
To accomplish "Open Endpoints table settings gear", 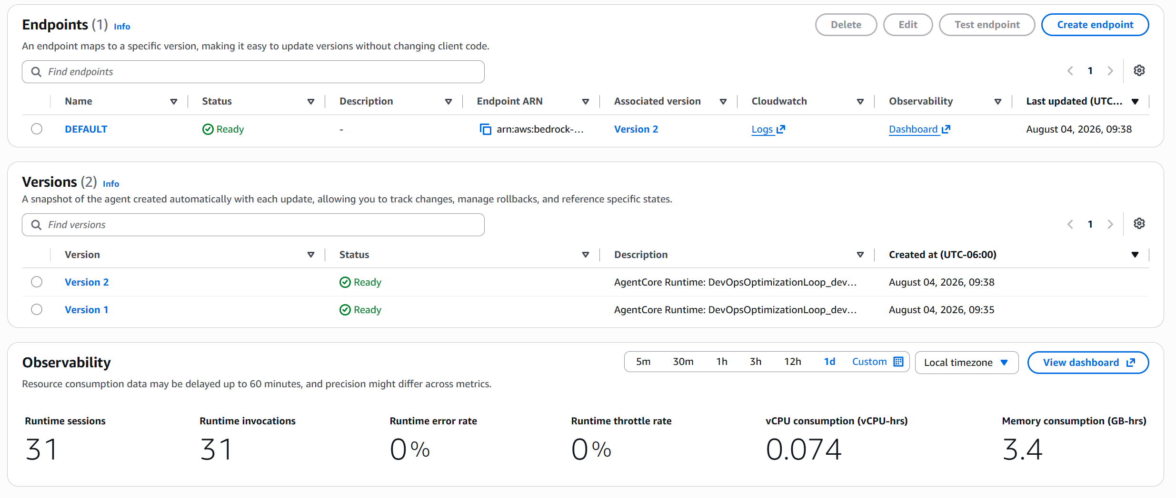I will point(1139,71).
